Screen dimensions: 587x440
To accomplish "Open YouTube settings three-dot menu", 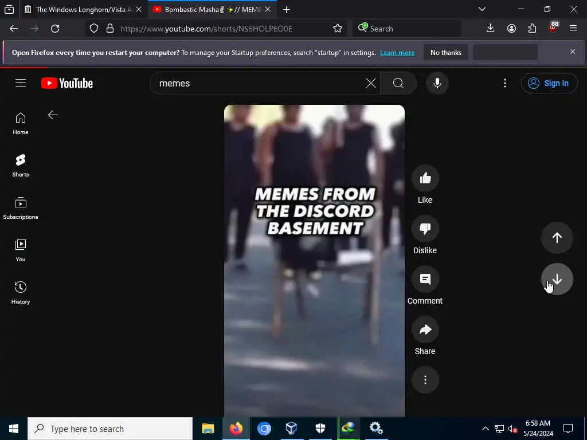I will [x=504, y=83].
